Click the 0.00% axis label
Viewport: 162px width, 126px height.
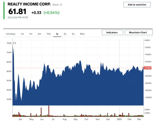pyautogui.click(x=147, y=40)
